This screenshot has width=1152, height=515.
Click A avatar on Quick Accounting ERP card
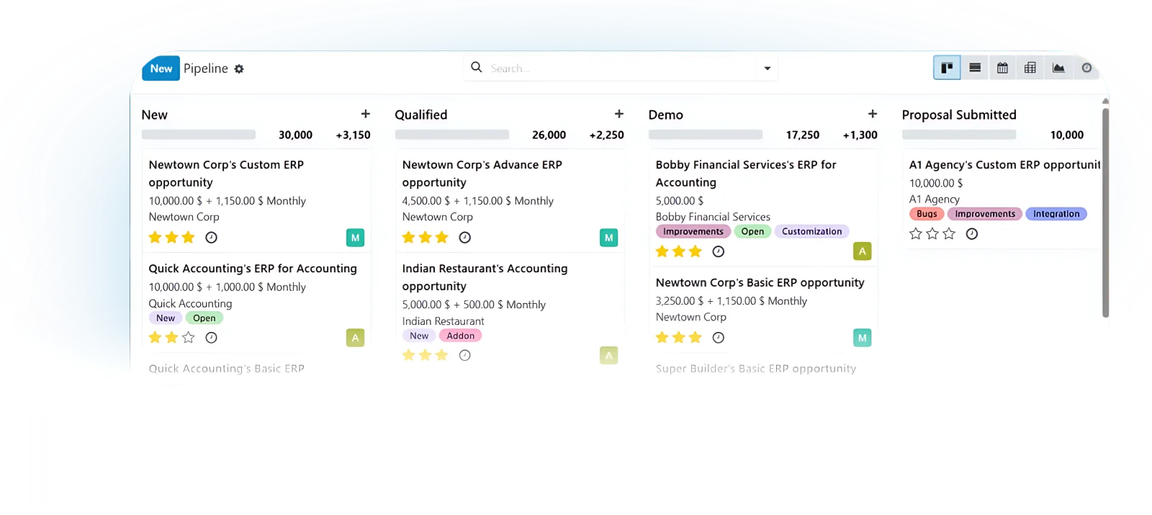(355, 338)
